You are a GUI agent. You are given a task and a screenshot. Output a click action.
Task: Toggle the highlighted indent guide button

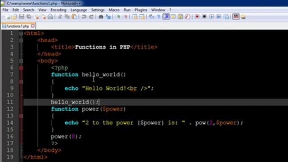[x=166, y=17]
